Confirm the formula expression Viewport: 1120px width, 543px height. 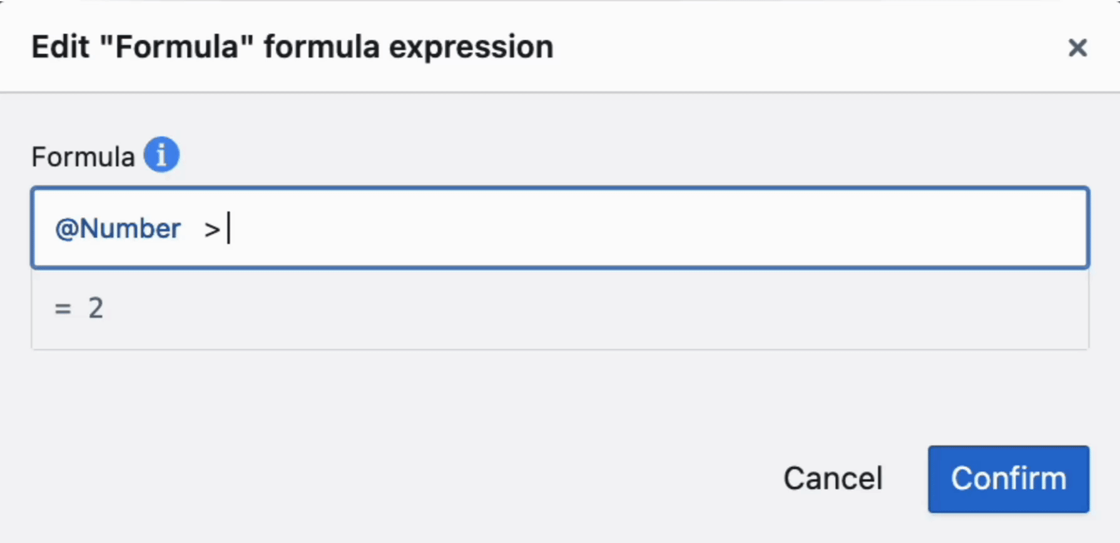[x=1008, y=479]
